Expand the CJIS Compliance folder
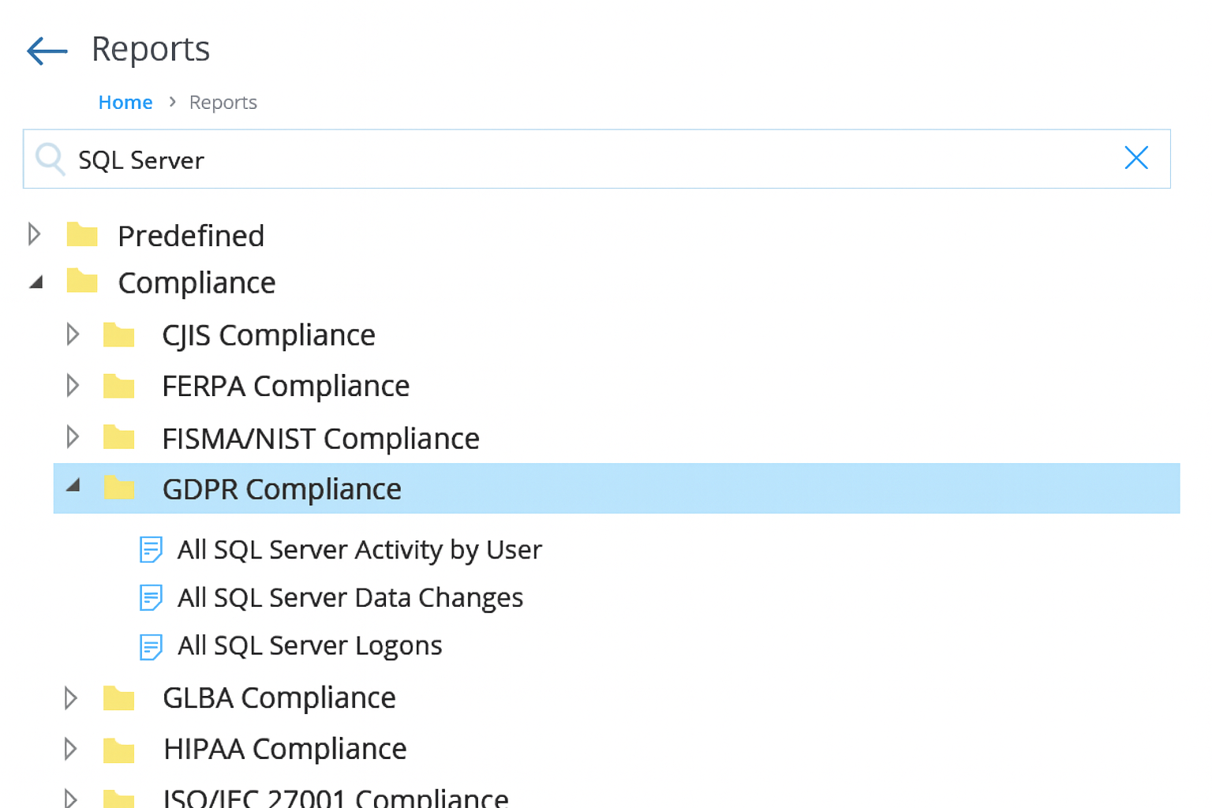1212x808 pixels. coord(72,334)
